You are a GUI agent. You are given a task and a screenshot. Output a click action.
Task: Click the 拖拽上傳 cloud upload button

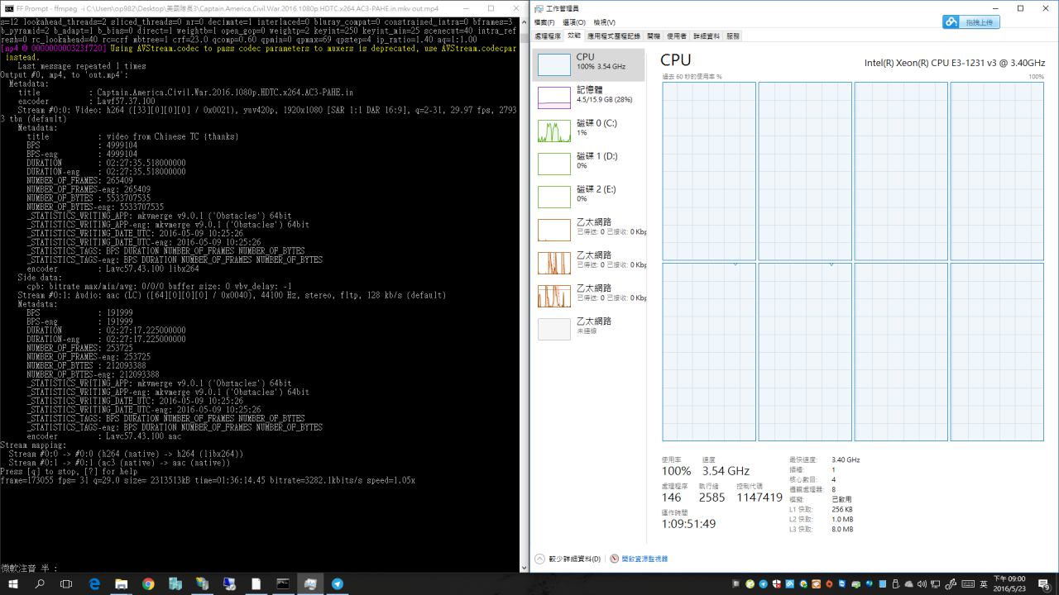click(971, 22)
